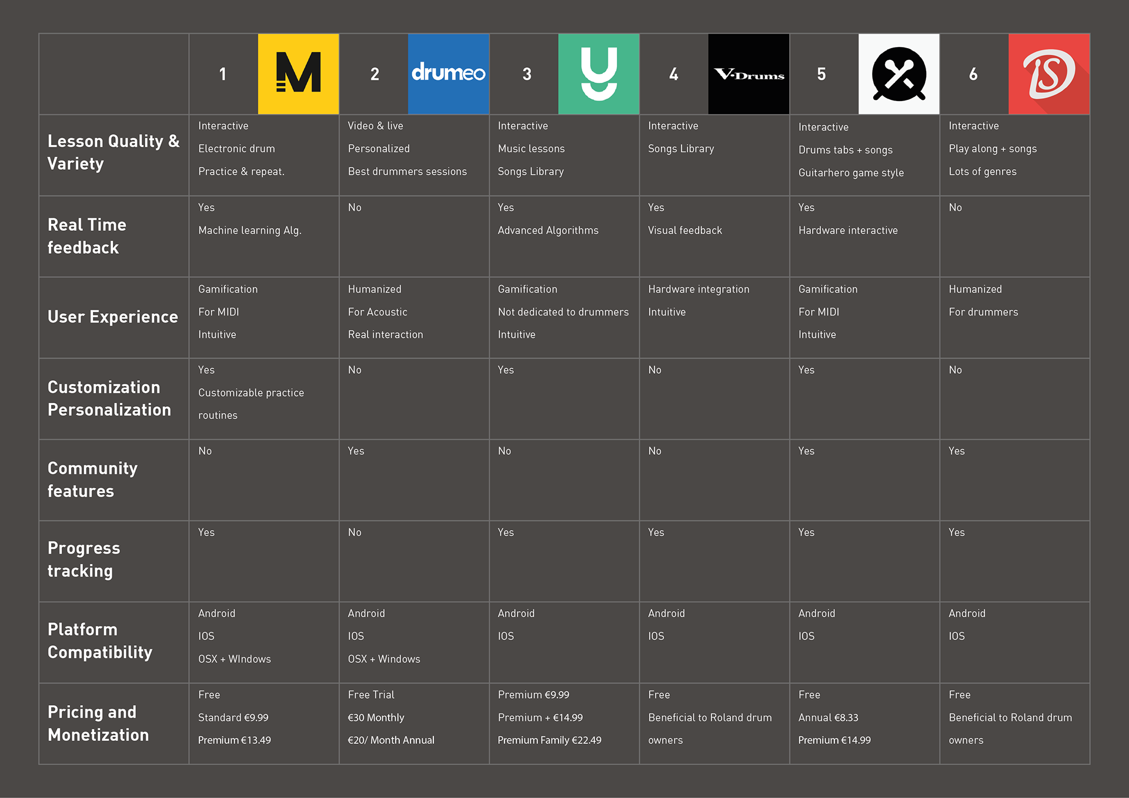The height and width of the screenshot is (798, 1129).
Task: Click the crossed drumsticks app logo
Action: (x=899, y=74)
